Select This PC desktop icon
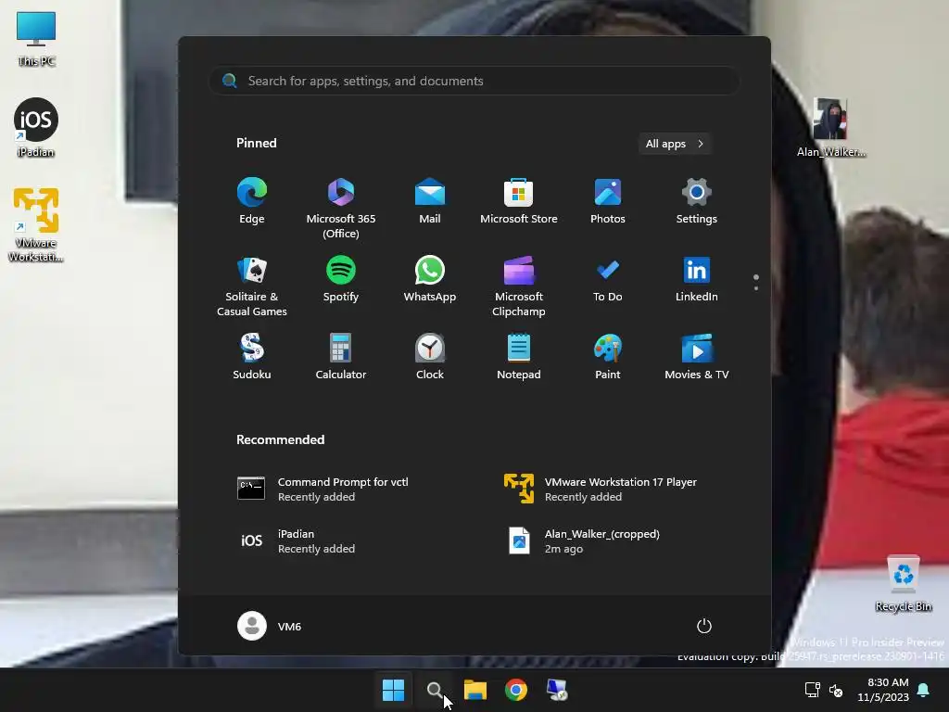 pyautogui.click(x=36, y=39)
